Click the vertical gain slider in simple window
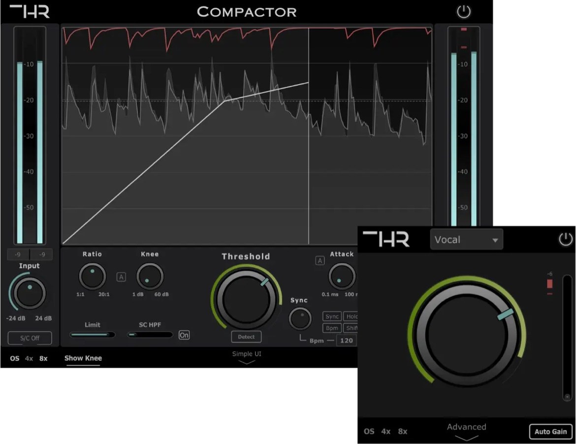The height and width of the screenshot is (444, 576). 567,338
